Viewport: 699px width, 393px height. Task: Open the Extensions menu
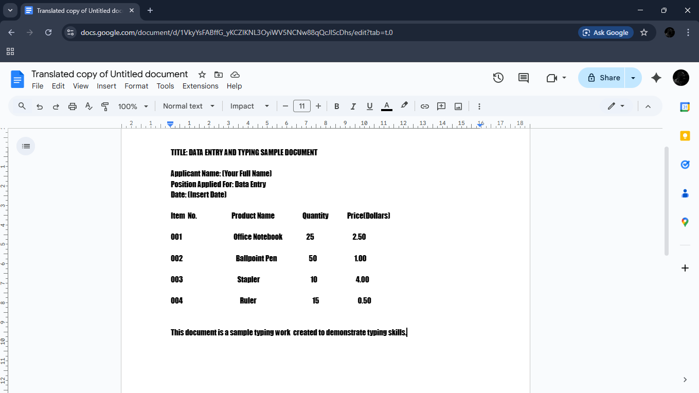(x=200, y=86)
